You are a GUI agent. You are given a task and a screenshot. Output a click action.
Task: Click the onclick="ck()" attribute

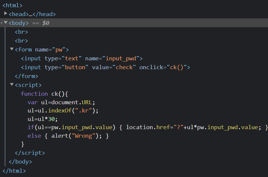tap(163, 68)
